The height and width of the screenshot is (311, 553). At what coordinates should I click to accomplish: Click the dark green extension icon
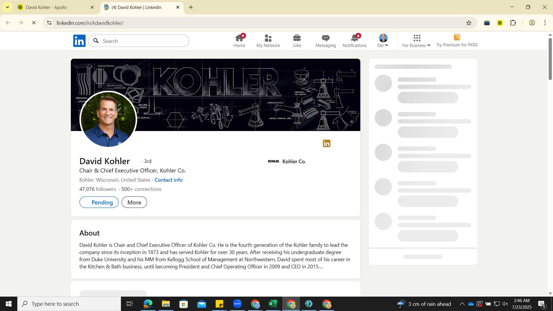pyautogui.click(x=487, y=23)
